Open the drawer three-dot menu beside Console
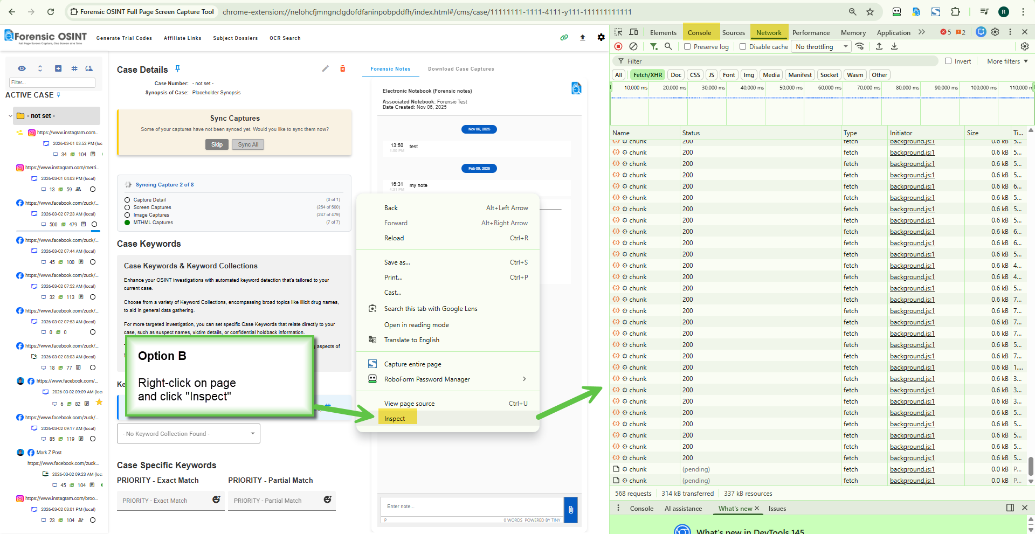 [618, 508]
